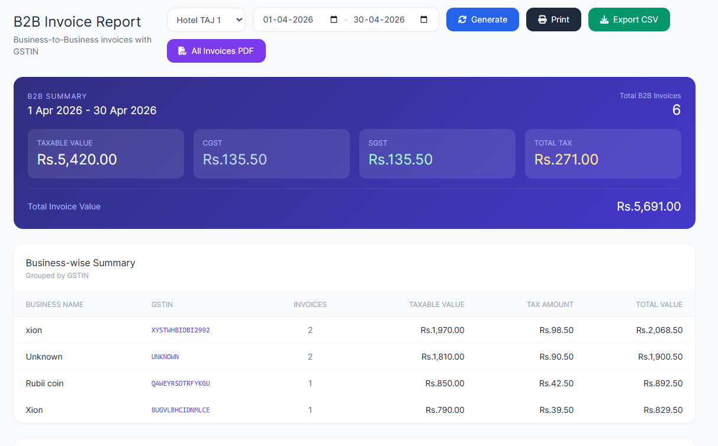The image size is (718, 446).
Task: Click the end date field 30-04-2026
Action: (379, 20)
